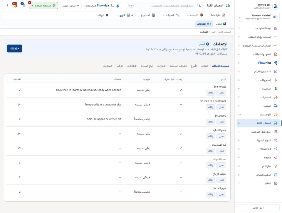Viewport: 282px width, 213px height.
Task: Open the HR people icon الموارد البشرية
Action: [276, 140]
